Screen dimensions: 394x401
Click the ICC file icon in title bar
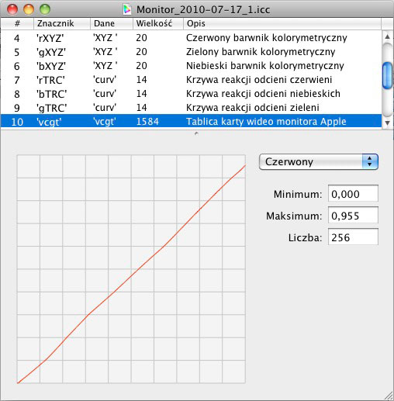126,9
